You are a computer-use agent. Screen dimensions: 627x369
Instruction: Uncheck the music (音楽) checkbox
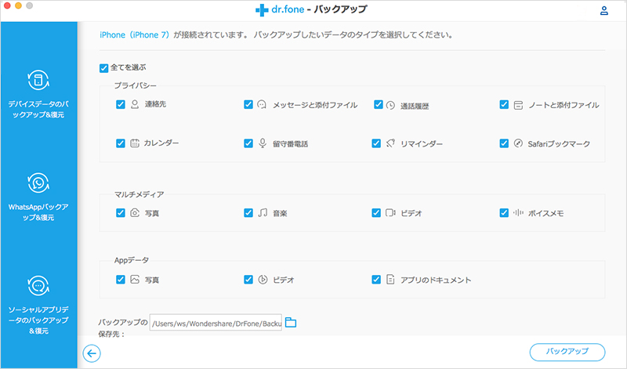pos(248,212)
